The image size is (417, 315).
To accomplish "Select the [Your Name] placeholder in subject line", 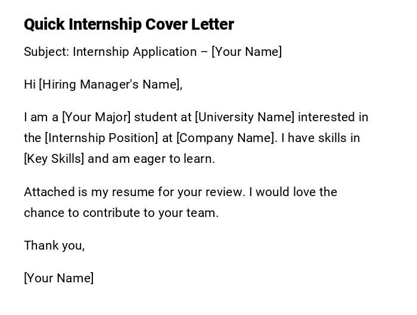I will [247, 52].
